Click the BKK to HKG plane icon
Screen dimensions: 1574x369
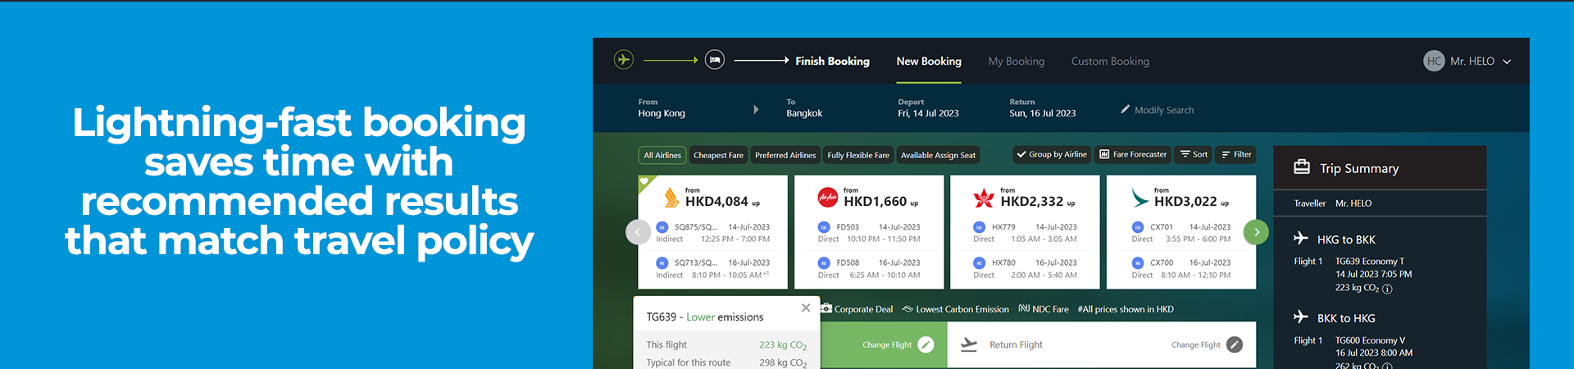pyautogui.click(x=1301, y=317)
